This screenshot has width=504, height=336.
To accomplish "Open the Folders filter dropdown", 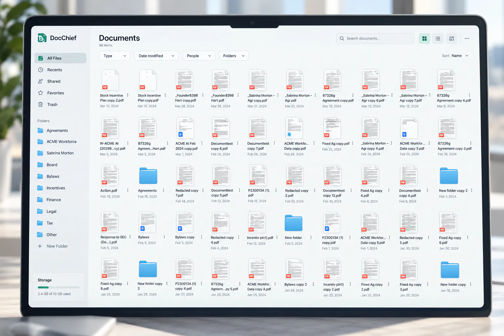I will [234, 56].
